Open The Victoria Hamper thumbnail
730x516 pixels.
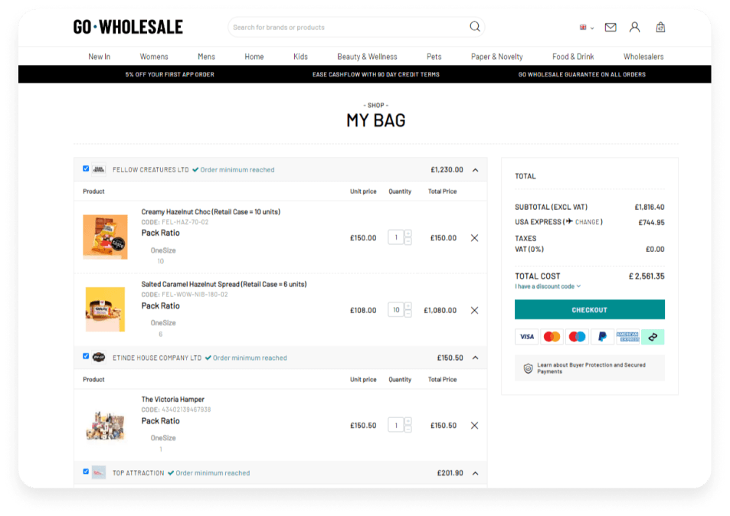tap(105, 425)
